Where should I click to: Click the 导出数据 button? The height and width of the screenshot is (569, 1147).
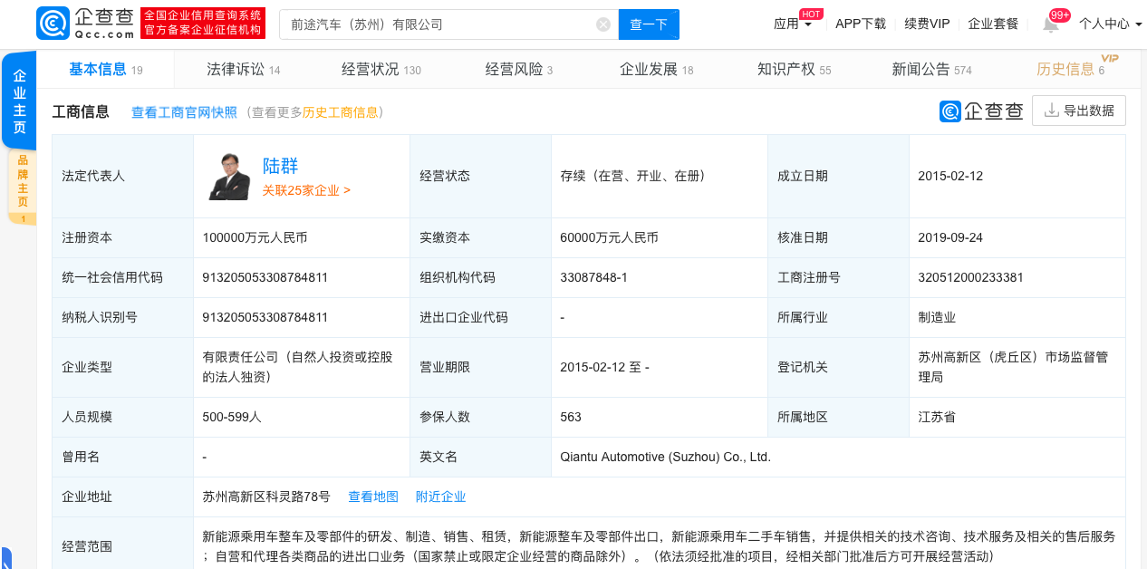[1079, 111]
